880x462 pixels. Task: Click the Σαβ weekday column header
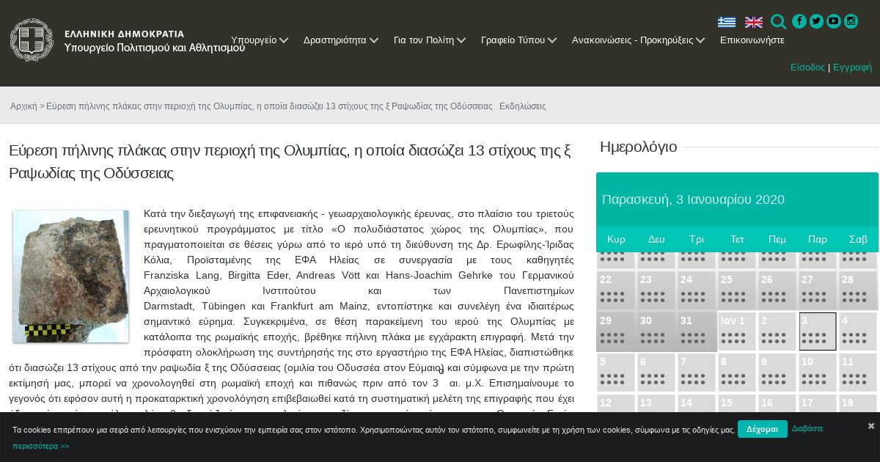click(x=858, y=239)
